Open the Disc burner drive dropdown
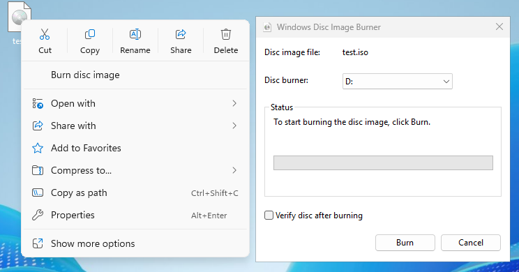 click(397, 82)
